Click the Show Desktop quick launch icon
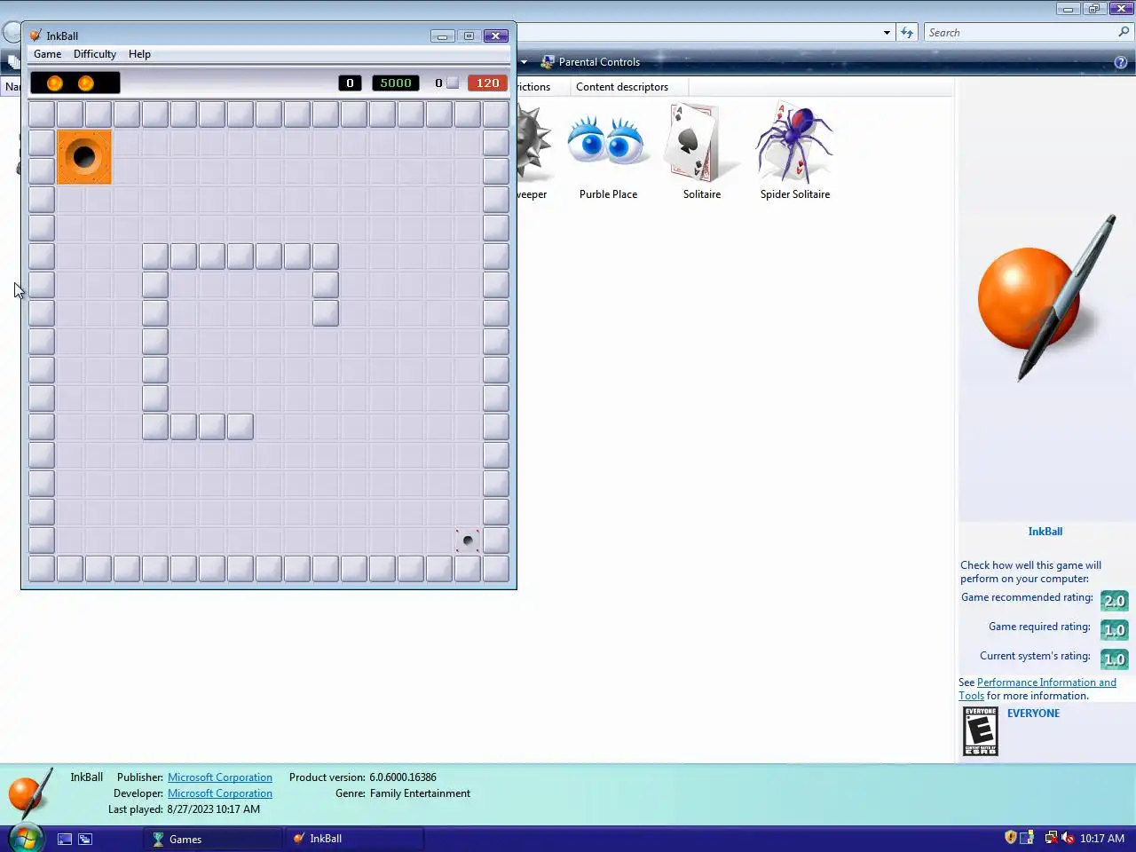Image resolution: width=1136 pixels, height=852 pixels. [65, 839]
